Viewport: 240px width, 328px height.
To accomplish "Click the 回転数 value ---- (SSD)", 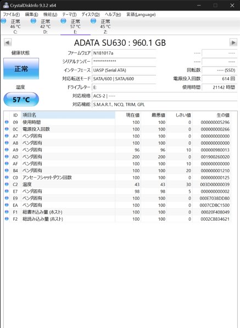I will pos(220,70).
